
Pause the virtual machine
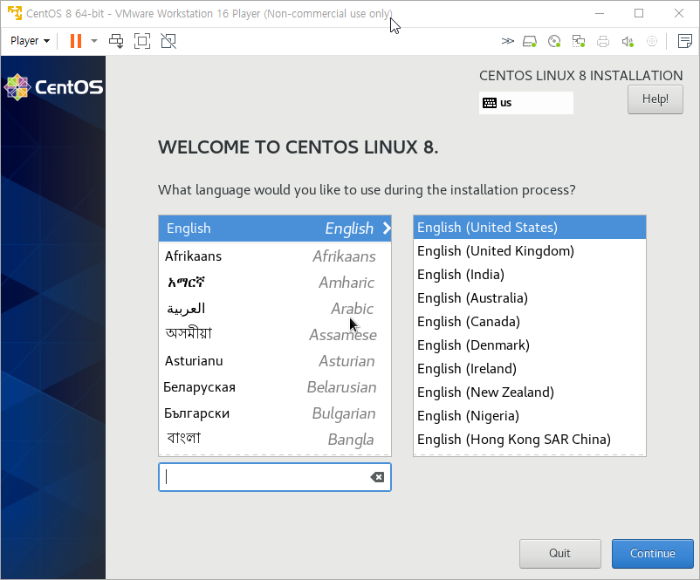coord(76,41)
